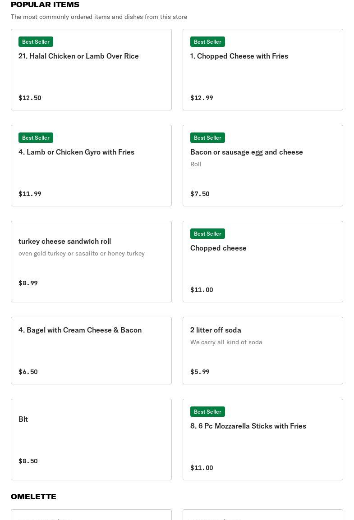Open Lamb or Chicken Gyro with Fries
Viewport: 354px width, 520px height.
point(91,165)
